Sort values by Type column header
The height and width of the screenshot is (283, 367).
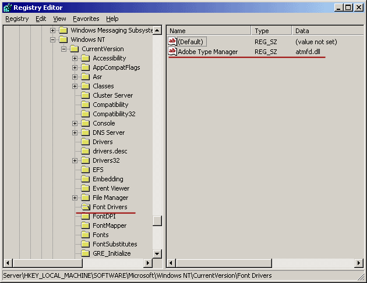tap(271, 31)
